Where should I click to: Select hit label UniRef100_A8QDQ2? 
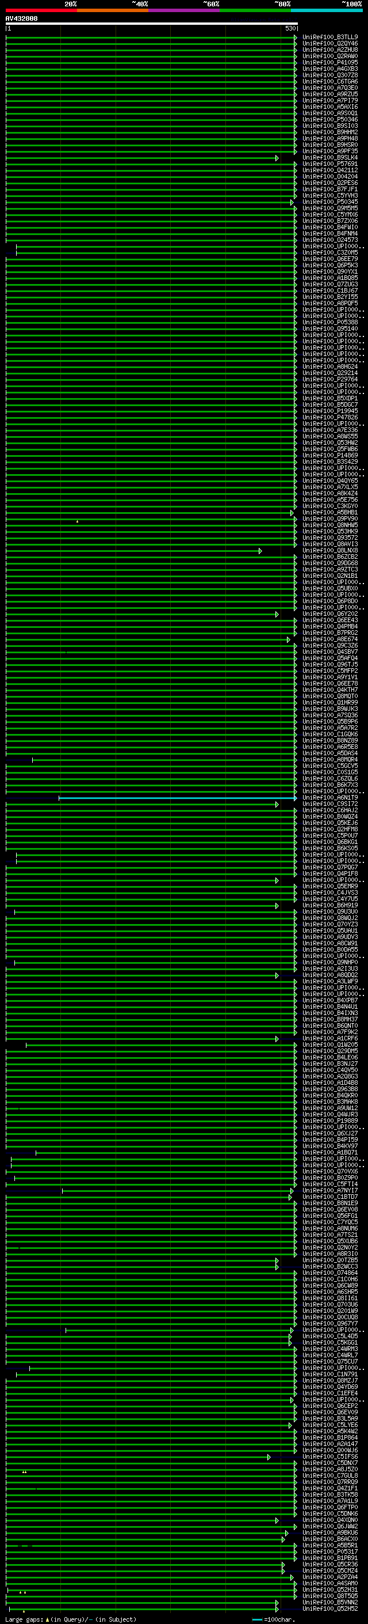pos(330,975)
